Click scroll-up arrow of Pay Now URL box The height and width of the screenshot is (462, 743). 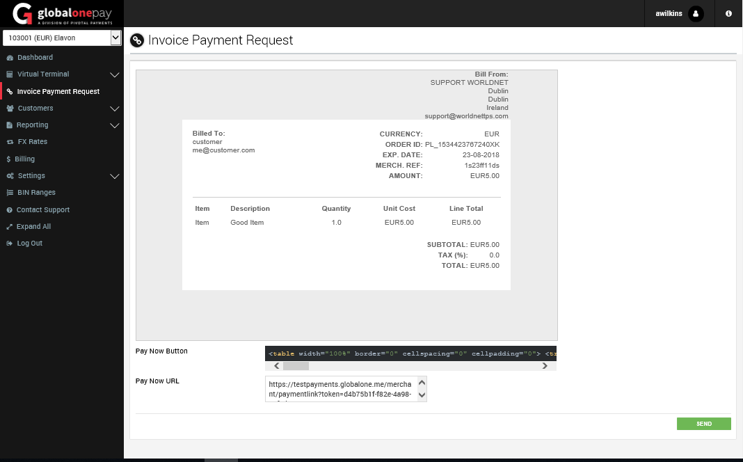(422, 383)
